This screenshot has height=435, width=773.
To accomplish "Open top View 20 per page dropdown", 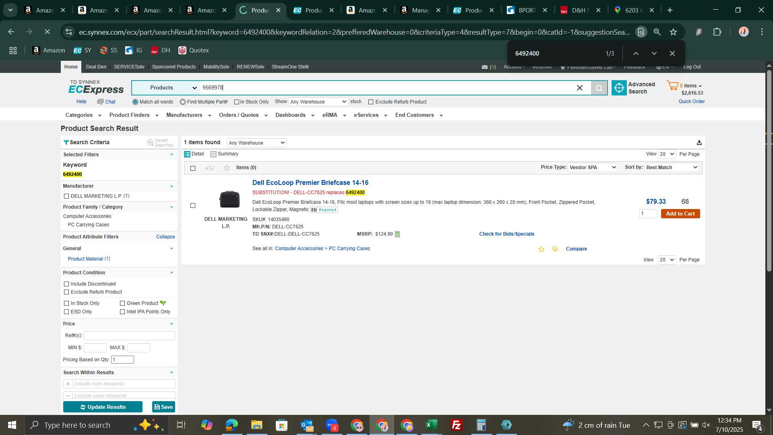I will [667, 154].
